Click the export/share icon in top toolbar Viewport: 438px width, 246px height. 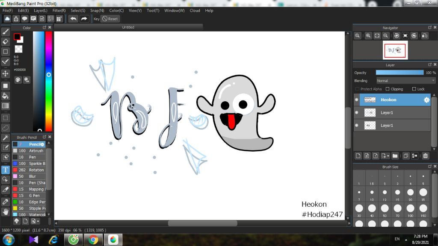pyautogui.click(x=16, y=19)
